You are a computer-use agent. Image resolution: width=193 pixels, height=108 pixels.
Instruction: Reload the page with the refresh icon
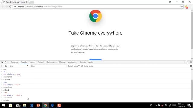coord(11,7)
